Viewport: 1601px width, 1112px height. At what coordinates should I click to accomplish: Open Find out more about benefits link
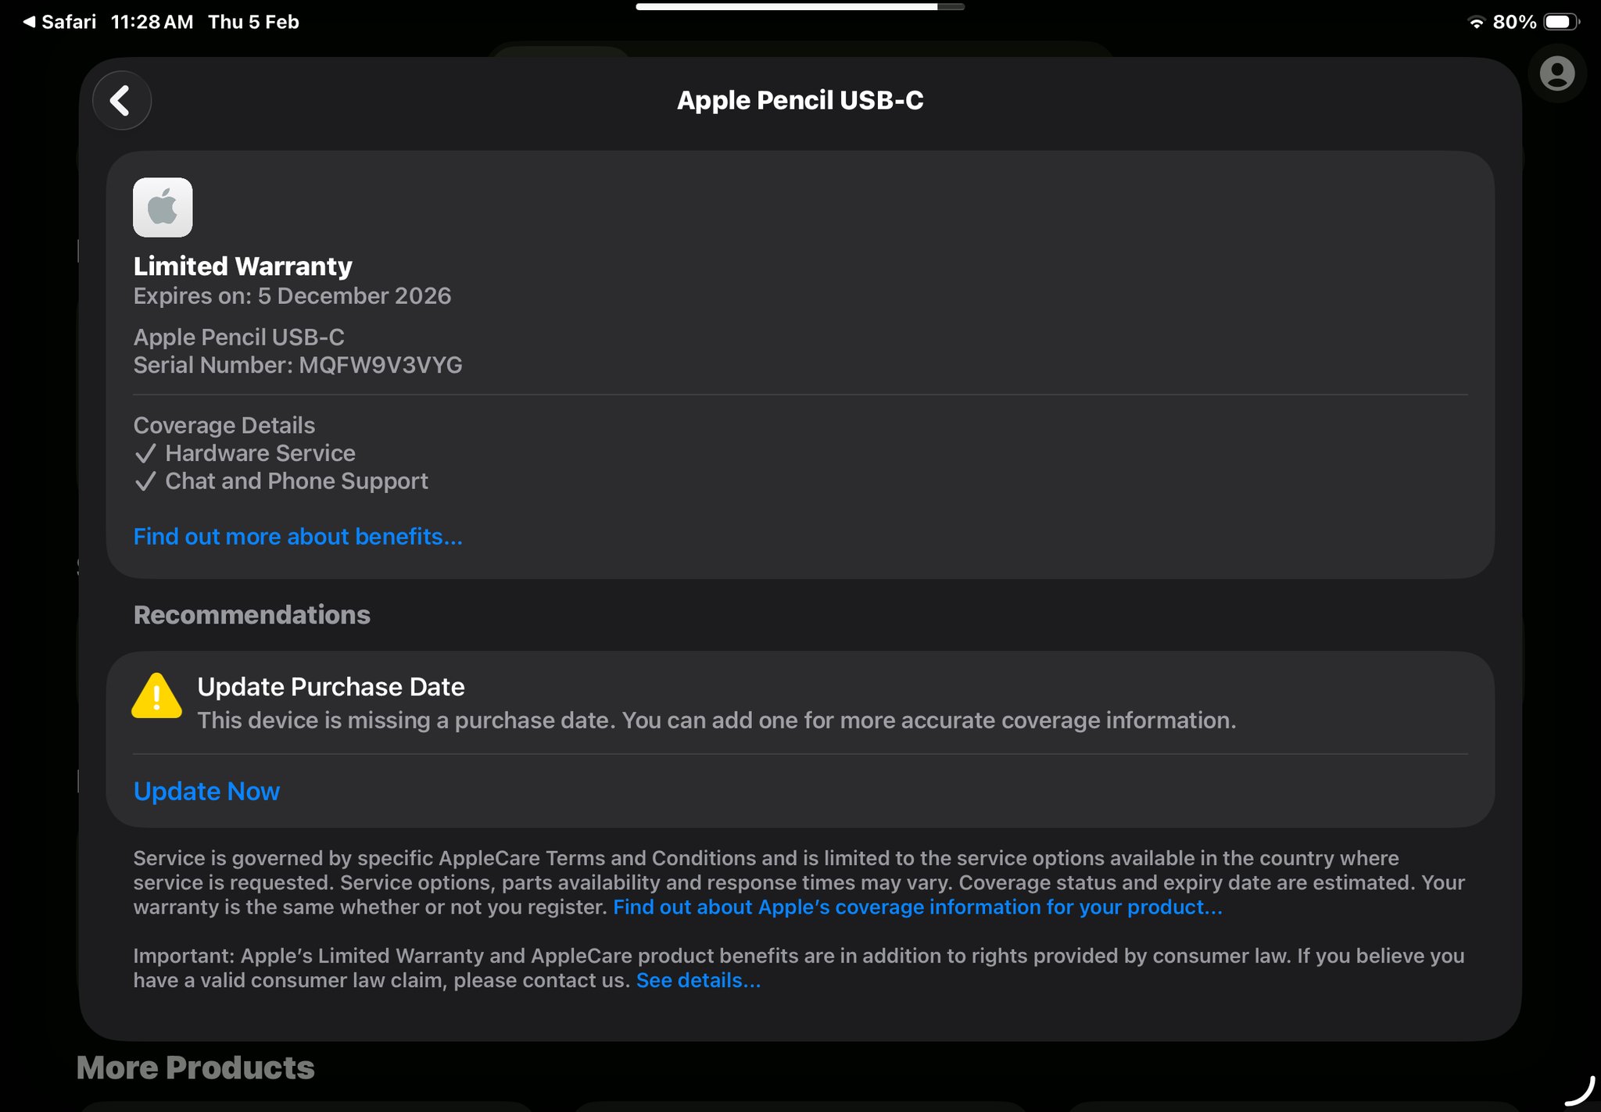pyautogui.click(x=297, y=537)
